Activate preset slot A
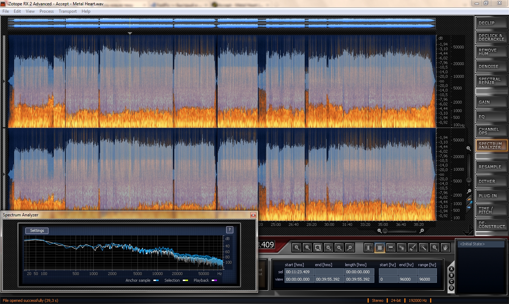The height and width of the screenshot is (304, 509). pos(451,269)
